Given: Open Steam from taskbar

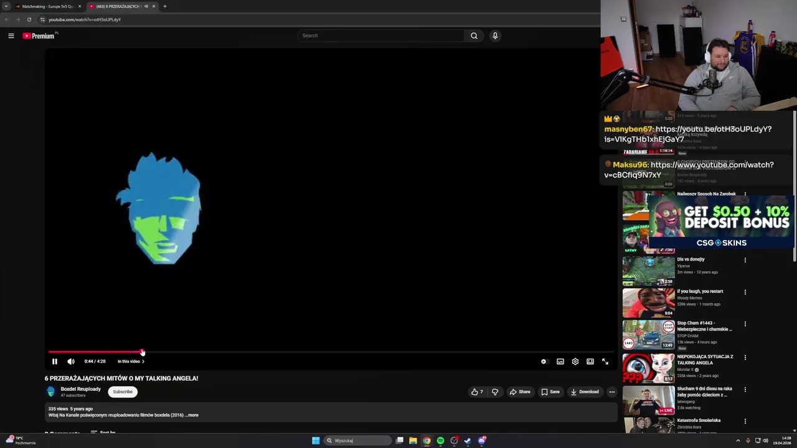Looking at the screenshot, I should click(468, 441).
